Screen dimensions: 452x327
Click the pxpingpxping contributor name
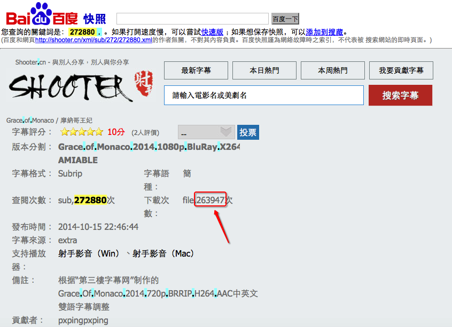[x=83, y=321]
